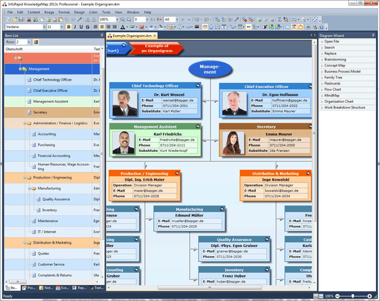Close the Example Organigram.ikm tab
This screenshot has width=380, height=301.
(x=155, y=36)
